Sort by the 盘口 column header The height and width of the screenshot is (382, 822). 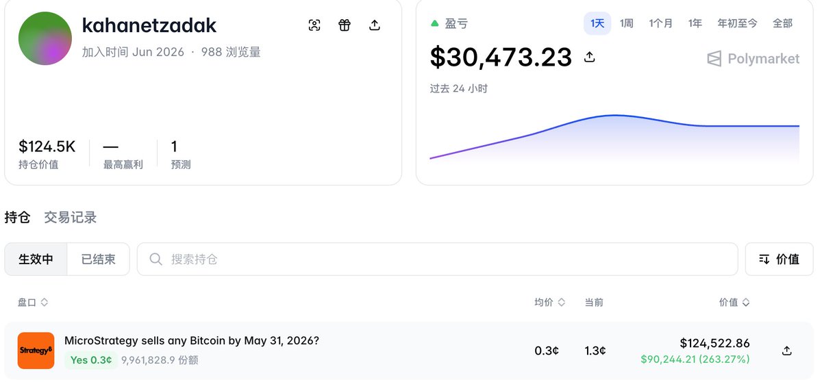tap(33, 302)
